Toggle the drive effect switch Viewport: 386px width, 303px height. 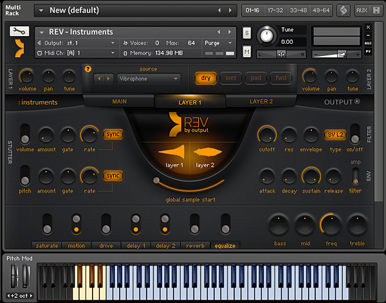106,224
